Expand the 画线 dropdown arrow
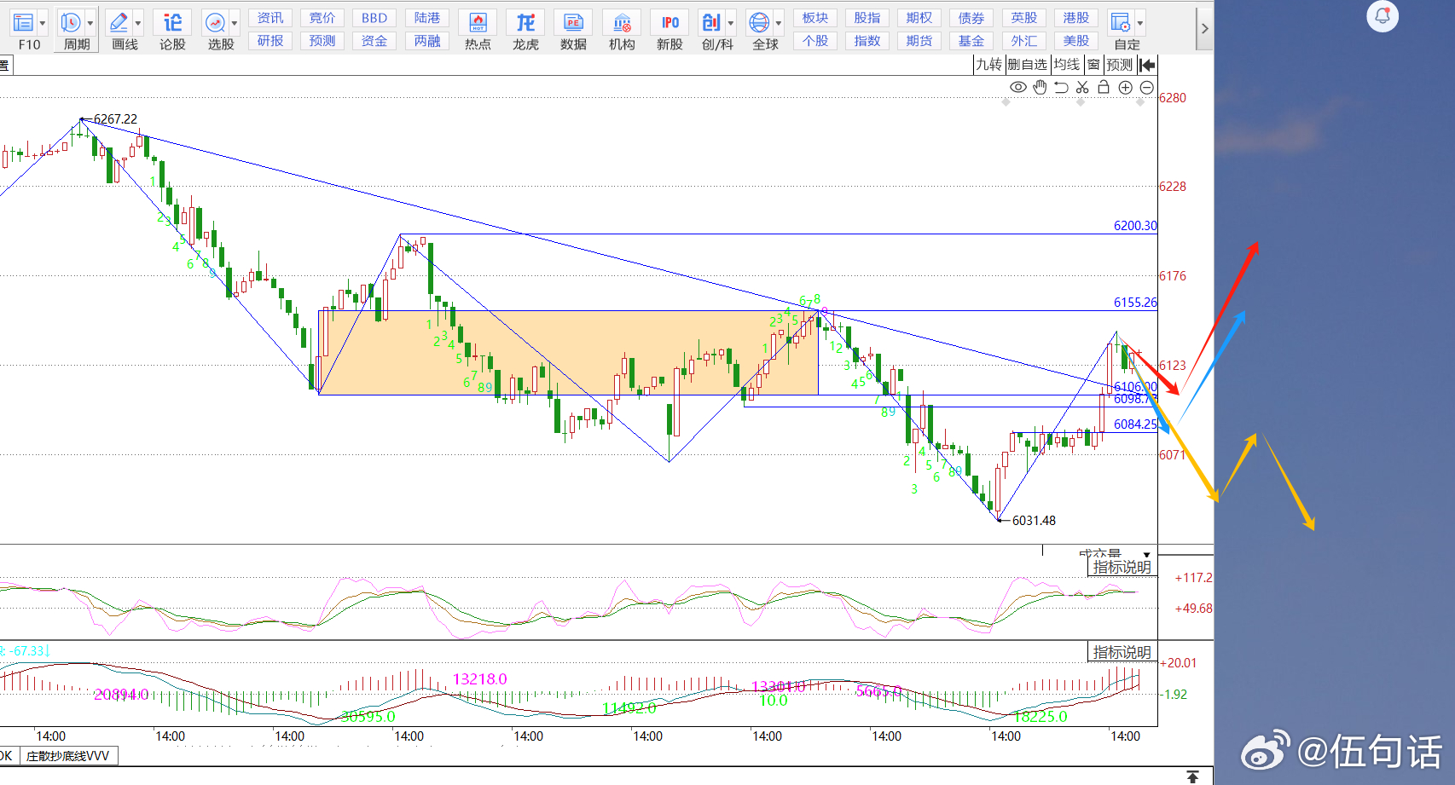The height and width of the screenshot is (785, 1455). [x=138, y=23]
